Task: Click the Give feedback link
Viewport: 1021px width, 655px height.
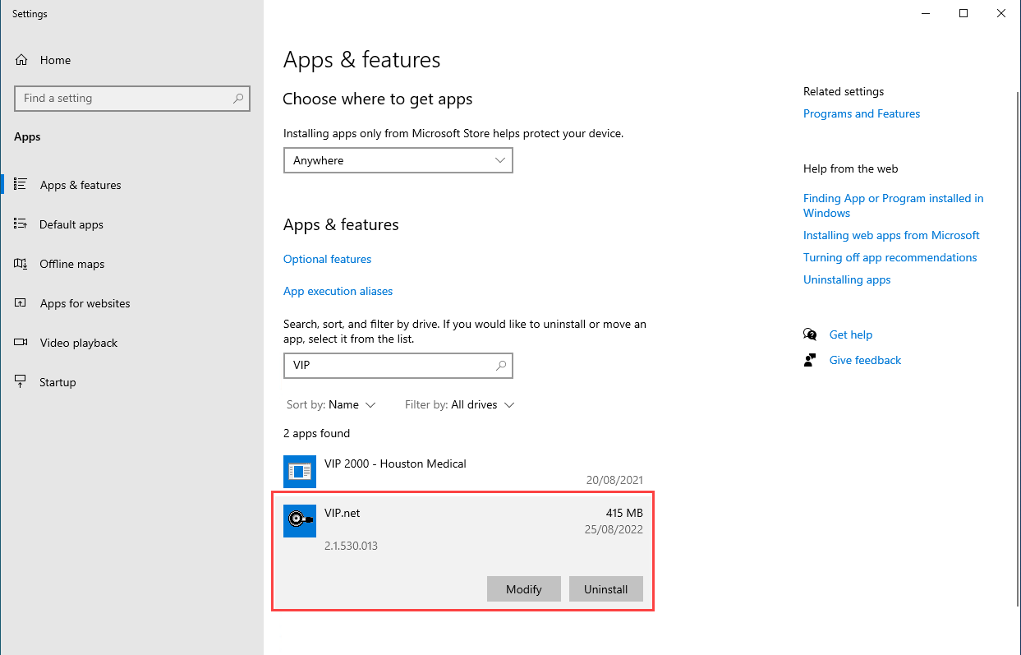Action: (866, 360)
